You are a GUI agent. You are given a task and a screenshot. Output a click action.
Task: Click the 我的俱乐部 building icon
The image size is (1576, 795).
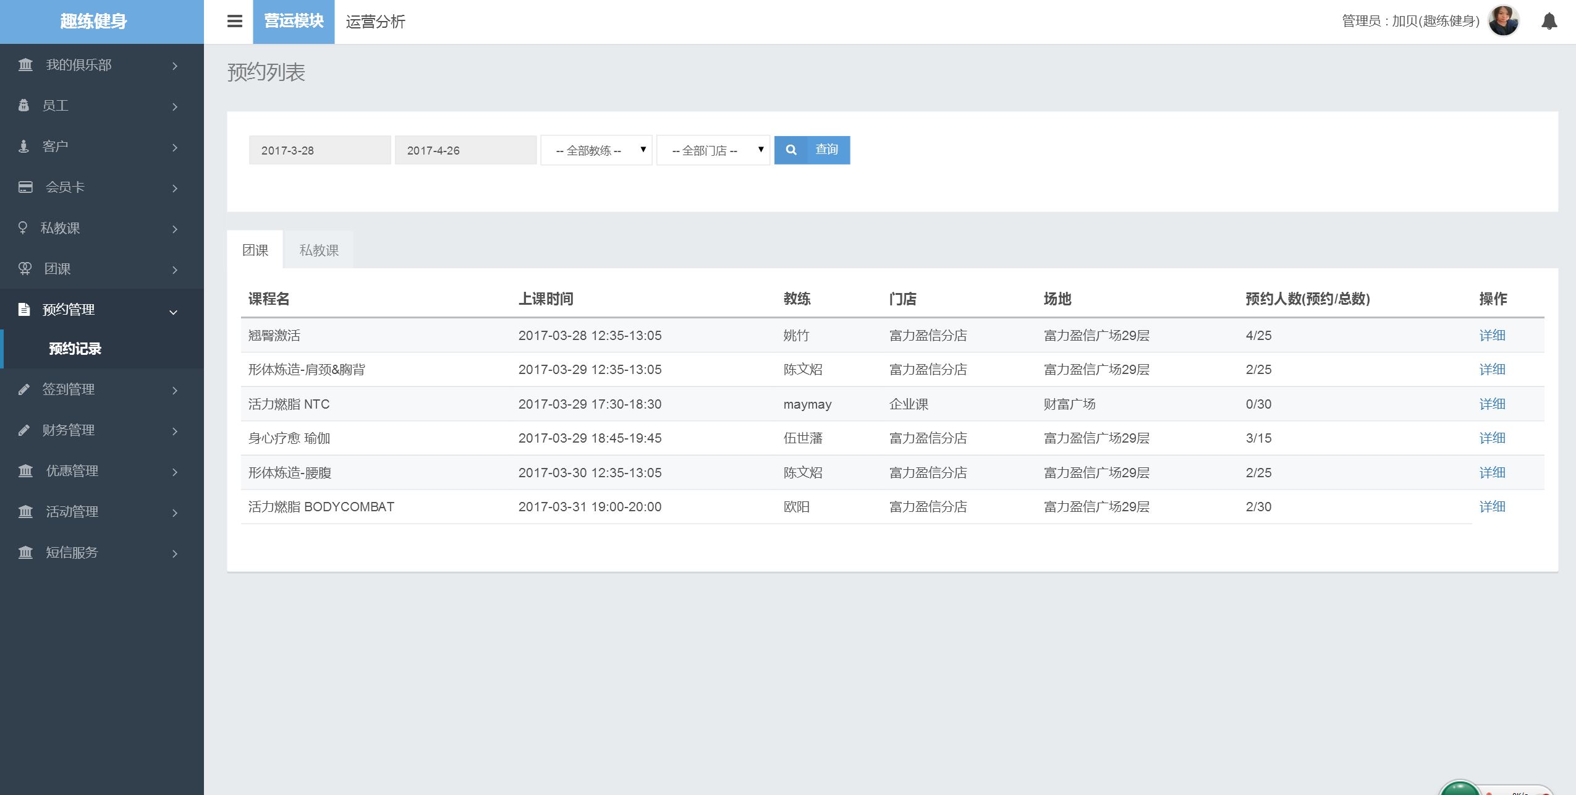point(25,65)
